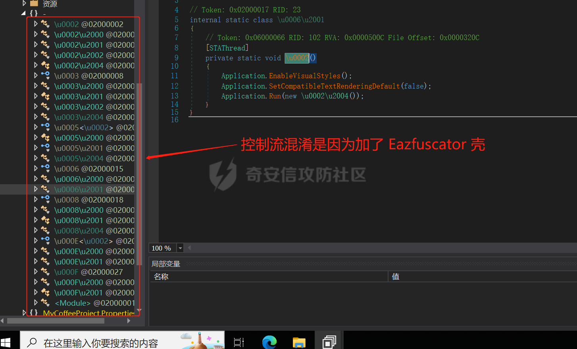
Task: Click interface icon next to \u0003 @02000008
Action: pyautogui.click(x=45, y=75)
